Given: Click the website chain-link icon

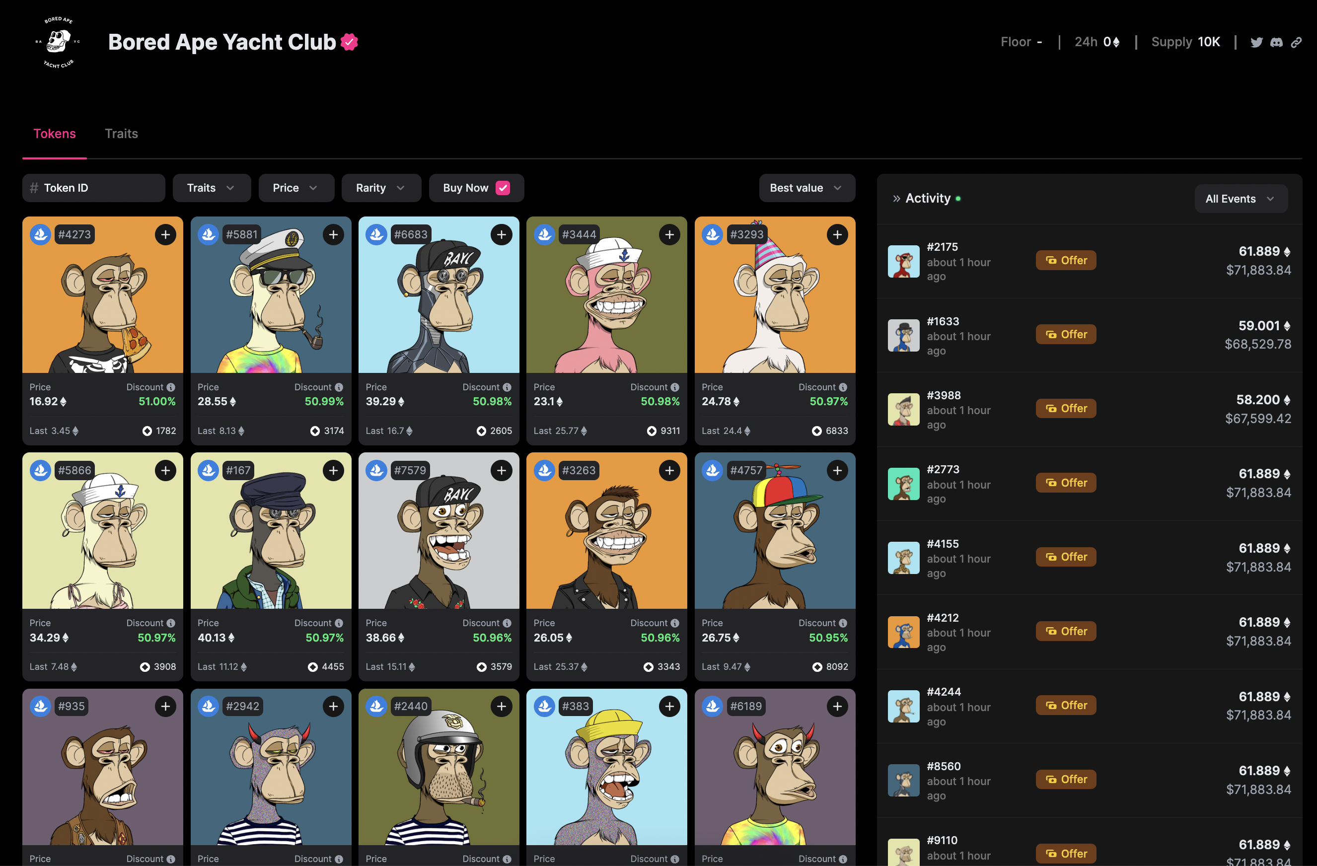Looking at the screenshot, I should click(1296, 42).
